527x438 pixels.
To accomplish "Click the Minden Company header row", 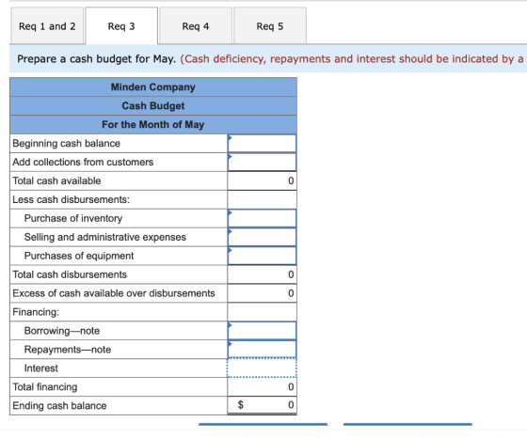I will tap(153, 87).
